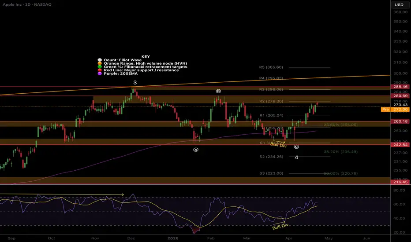Click the circled B wave label
Image resolution: width=411 pixels, height=242 pixels.
[218, 92]
